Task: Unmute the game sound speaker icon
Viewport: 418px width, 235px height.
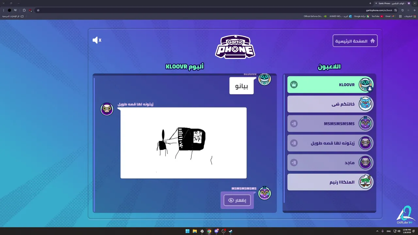Action: tap(97, 40)
